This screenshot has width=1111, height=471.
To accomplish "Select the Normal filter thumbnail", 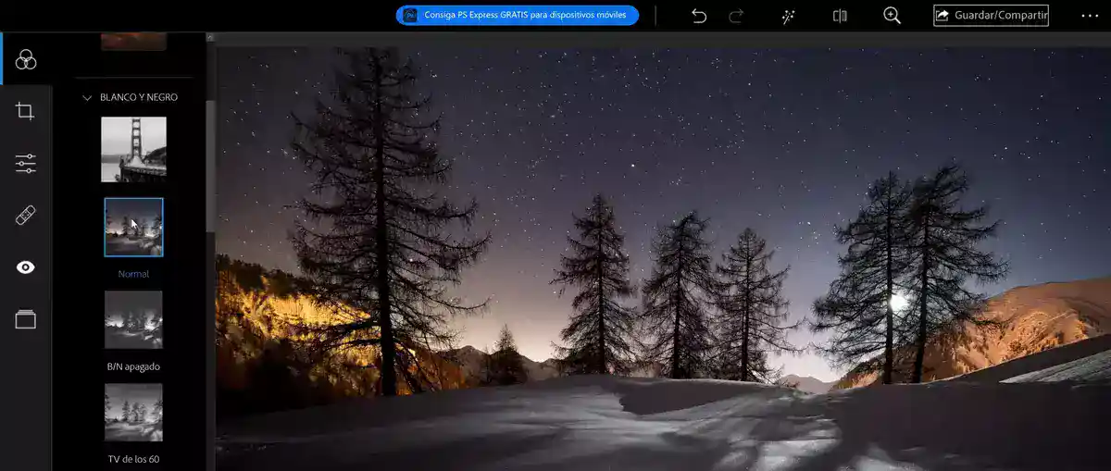I will pyautogui.click(x=133, y=227).
